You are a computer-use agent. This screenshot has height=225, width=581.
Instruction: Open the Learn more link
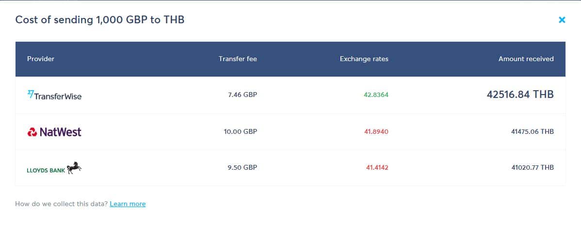pyautogui.click(x=128, y=204)
